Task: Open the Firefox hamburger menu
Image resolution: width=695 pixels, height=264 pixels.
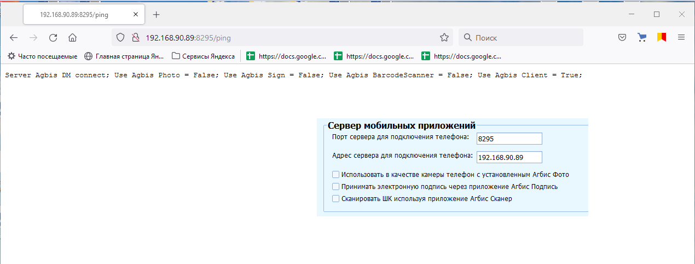Action: coord(681,38)
